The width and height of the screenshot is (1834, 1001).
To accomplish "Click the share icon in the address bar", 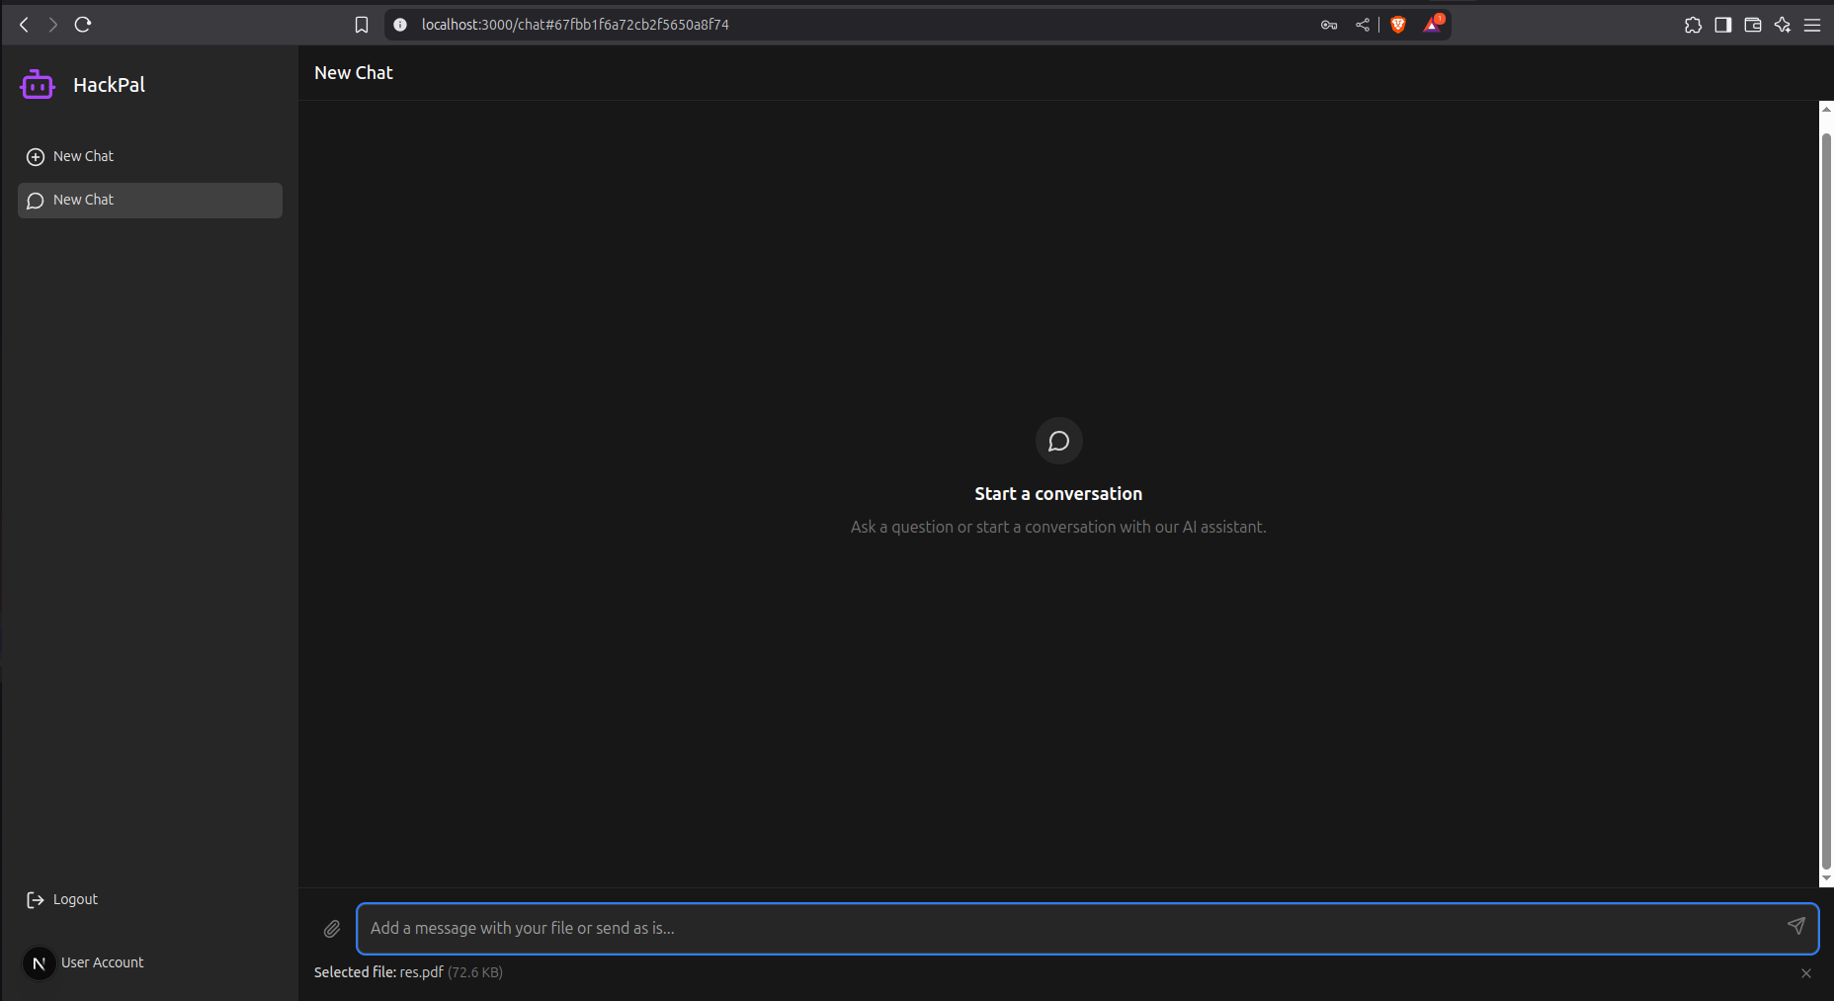I will [1363, 25].
